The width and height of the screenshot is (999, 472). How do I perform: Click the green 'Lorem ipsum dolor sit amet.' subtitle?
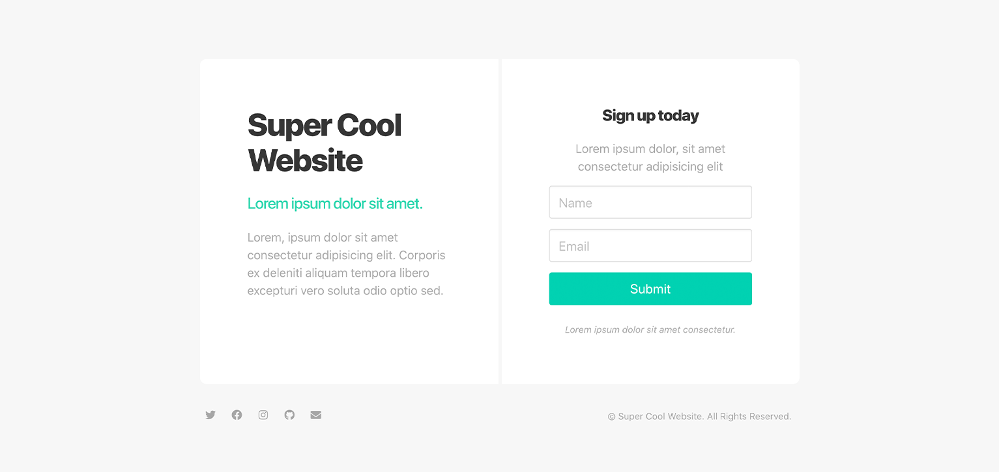coord(334,203)
